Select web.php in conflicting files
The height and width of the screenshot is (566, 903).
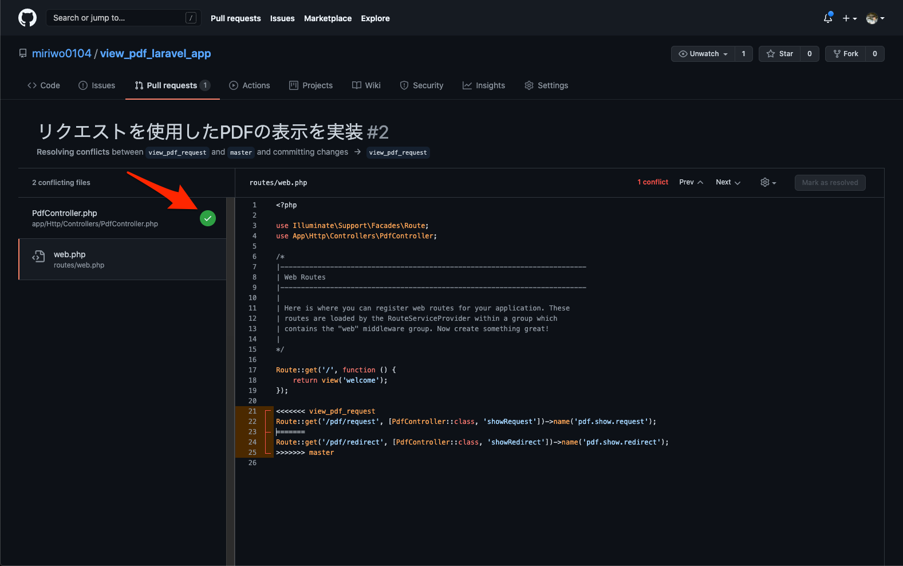pos(123,260)
